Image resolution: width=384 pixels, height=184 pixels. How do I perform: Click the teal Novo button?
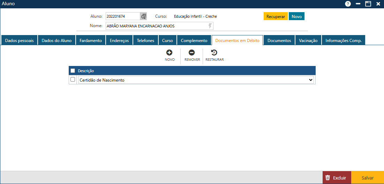pyautogui.click(x=296, y=17)
